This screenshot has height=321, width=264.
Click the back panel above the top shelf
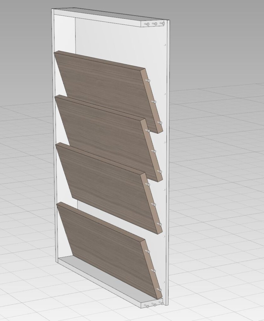(119, 41)
